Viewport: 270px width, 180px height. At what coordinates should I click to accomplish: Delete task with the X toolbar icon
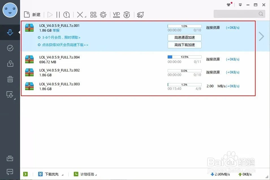(x=80, y=15)
